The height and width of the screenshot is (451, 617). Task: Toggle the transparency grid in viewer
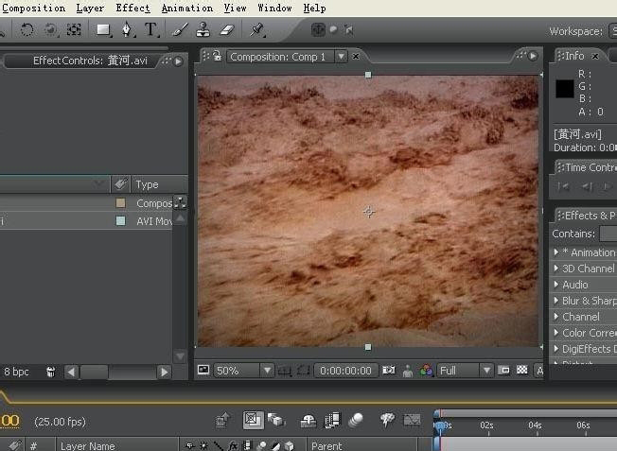point(521,371)
